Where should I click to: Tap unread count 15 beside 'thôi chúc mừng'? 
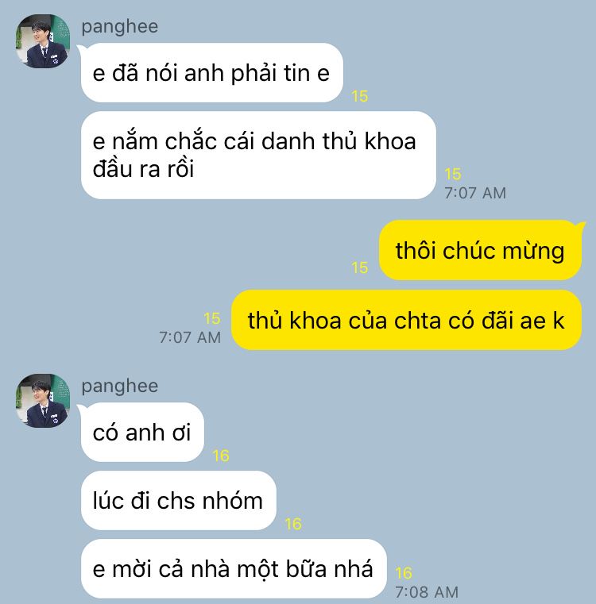[359, 267]
